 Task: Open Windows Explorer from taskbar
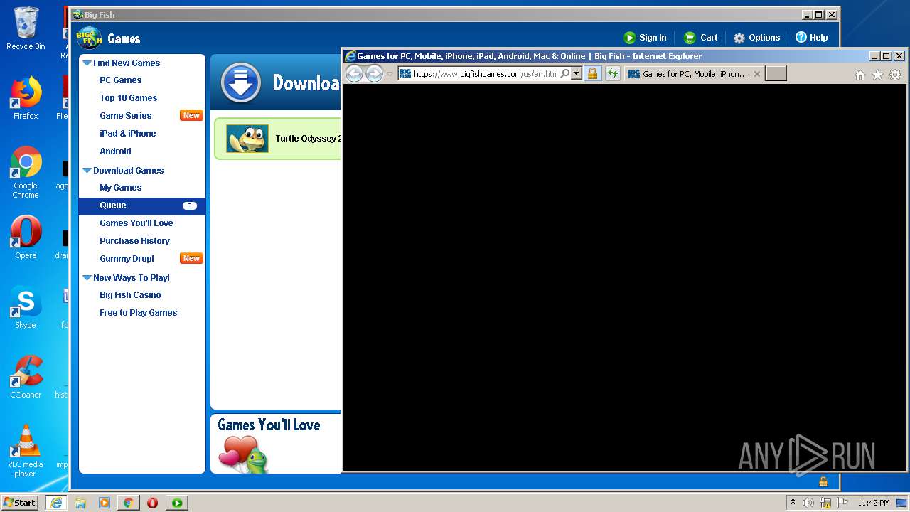pyautogui.click(x=80, y=503)
